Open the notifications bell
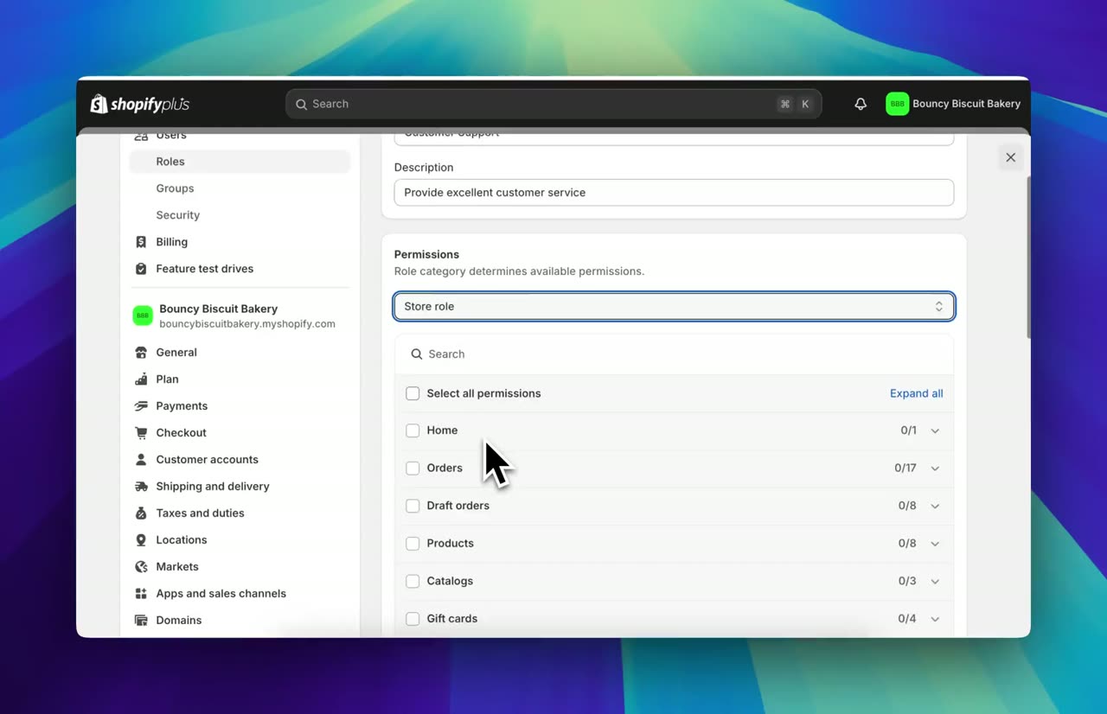 pos(861,104)
